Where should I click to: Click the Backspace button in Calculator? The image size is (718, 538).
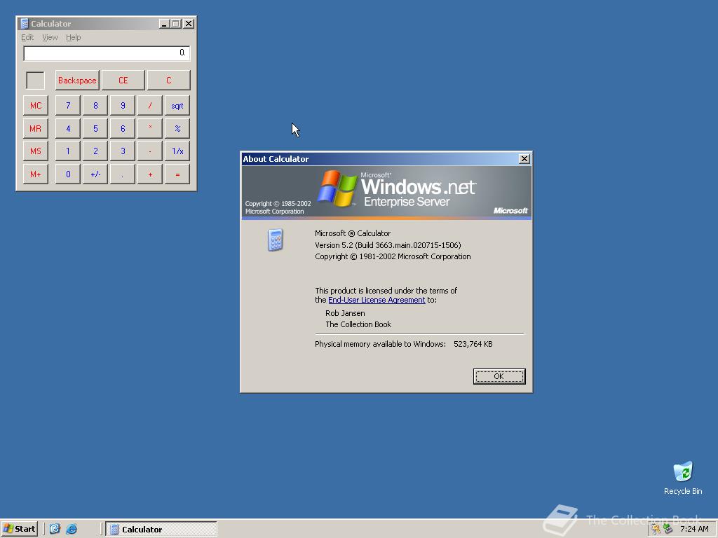[x=77, y=81]
